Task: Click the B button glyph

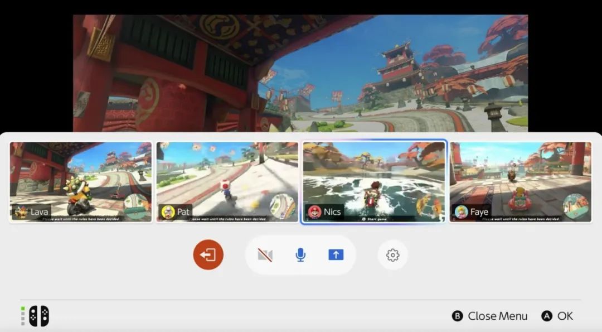Action: [x=457, y=316]
